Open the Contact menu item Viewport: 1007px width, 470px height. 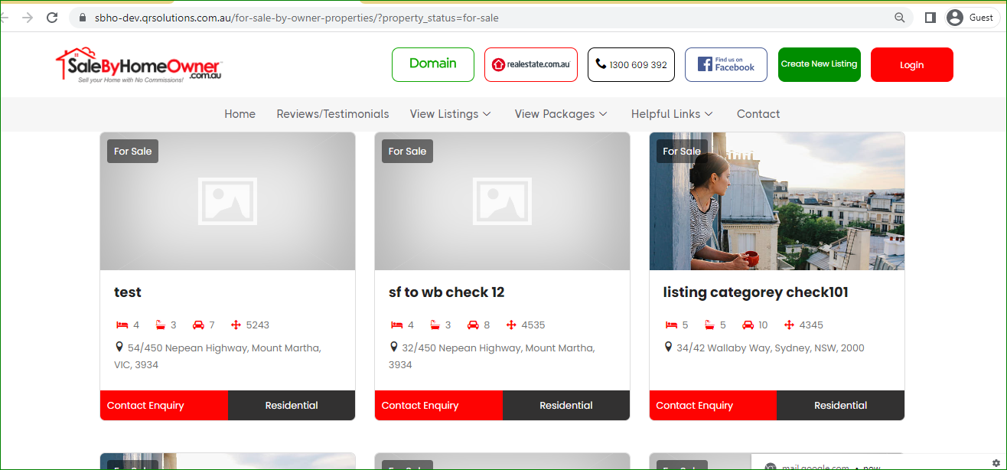tap(758, 114)
